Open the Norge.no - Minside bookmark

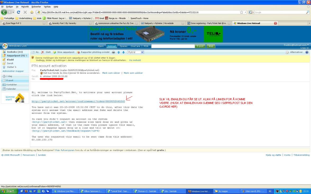(x=115, y=18)
